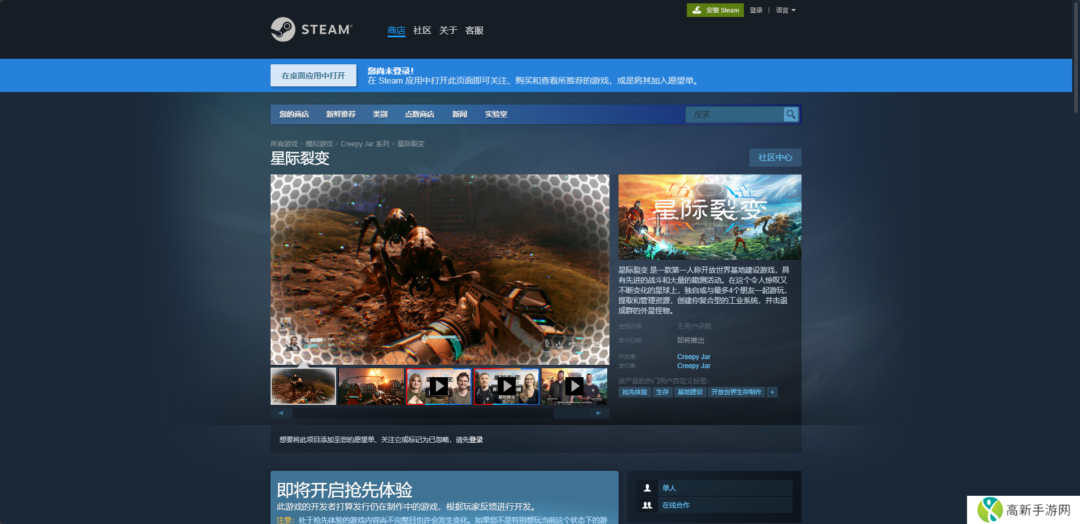Expand the 新鲜推荐 menu
1080x524 pixels.
pos(341,115)
